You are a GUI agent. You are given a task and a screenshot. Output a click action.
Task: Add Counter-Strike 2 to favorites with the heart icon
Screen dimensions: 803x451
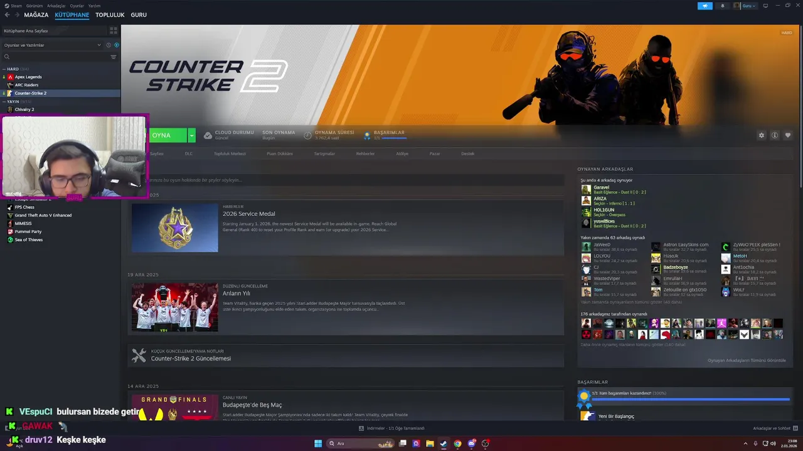pyautogui.click(x=788, y=135)
